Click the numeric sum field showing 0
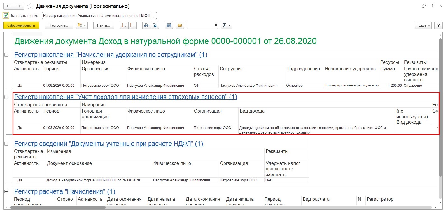The height and width of the screenshot is (213, 448). point(202,25)
